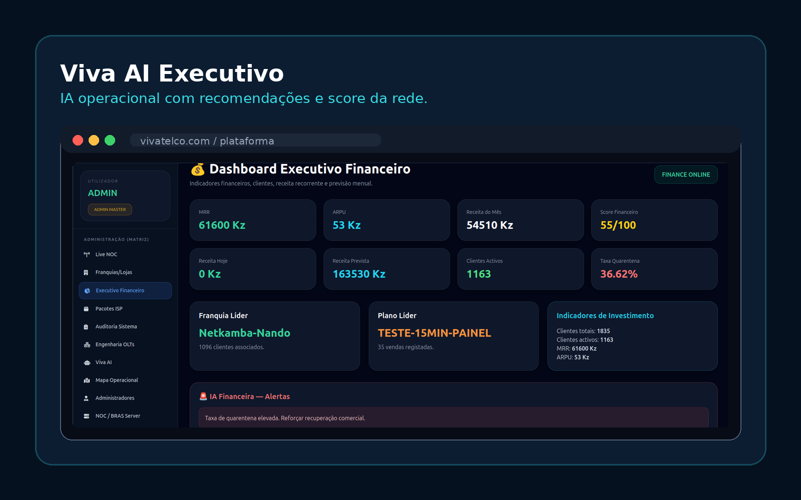801x500 pixels.
Task: Click the FINANCE ONLINE status button
Action: pyautogui.click(x=686, y=174)
